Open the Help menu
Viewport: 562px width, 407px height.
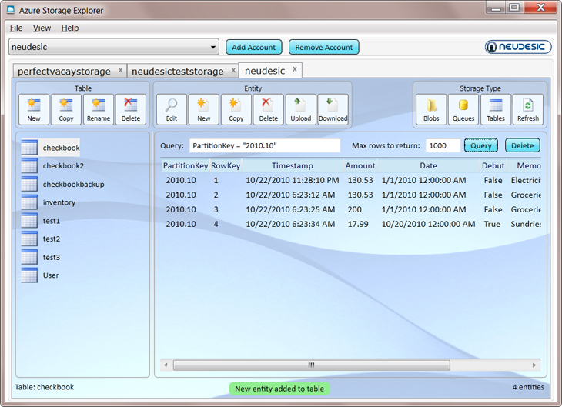[x=70, y=28]
